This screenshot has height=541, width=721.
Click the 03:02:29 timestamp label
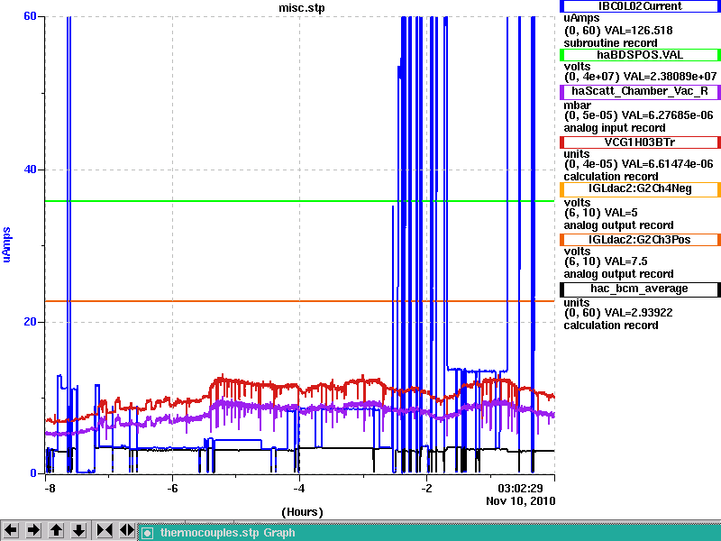[x=521, y=488]
